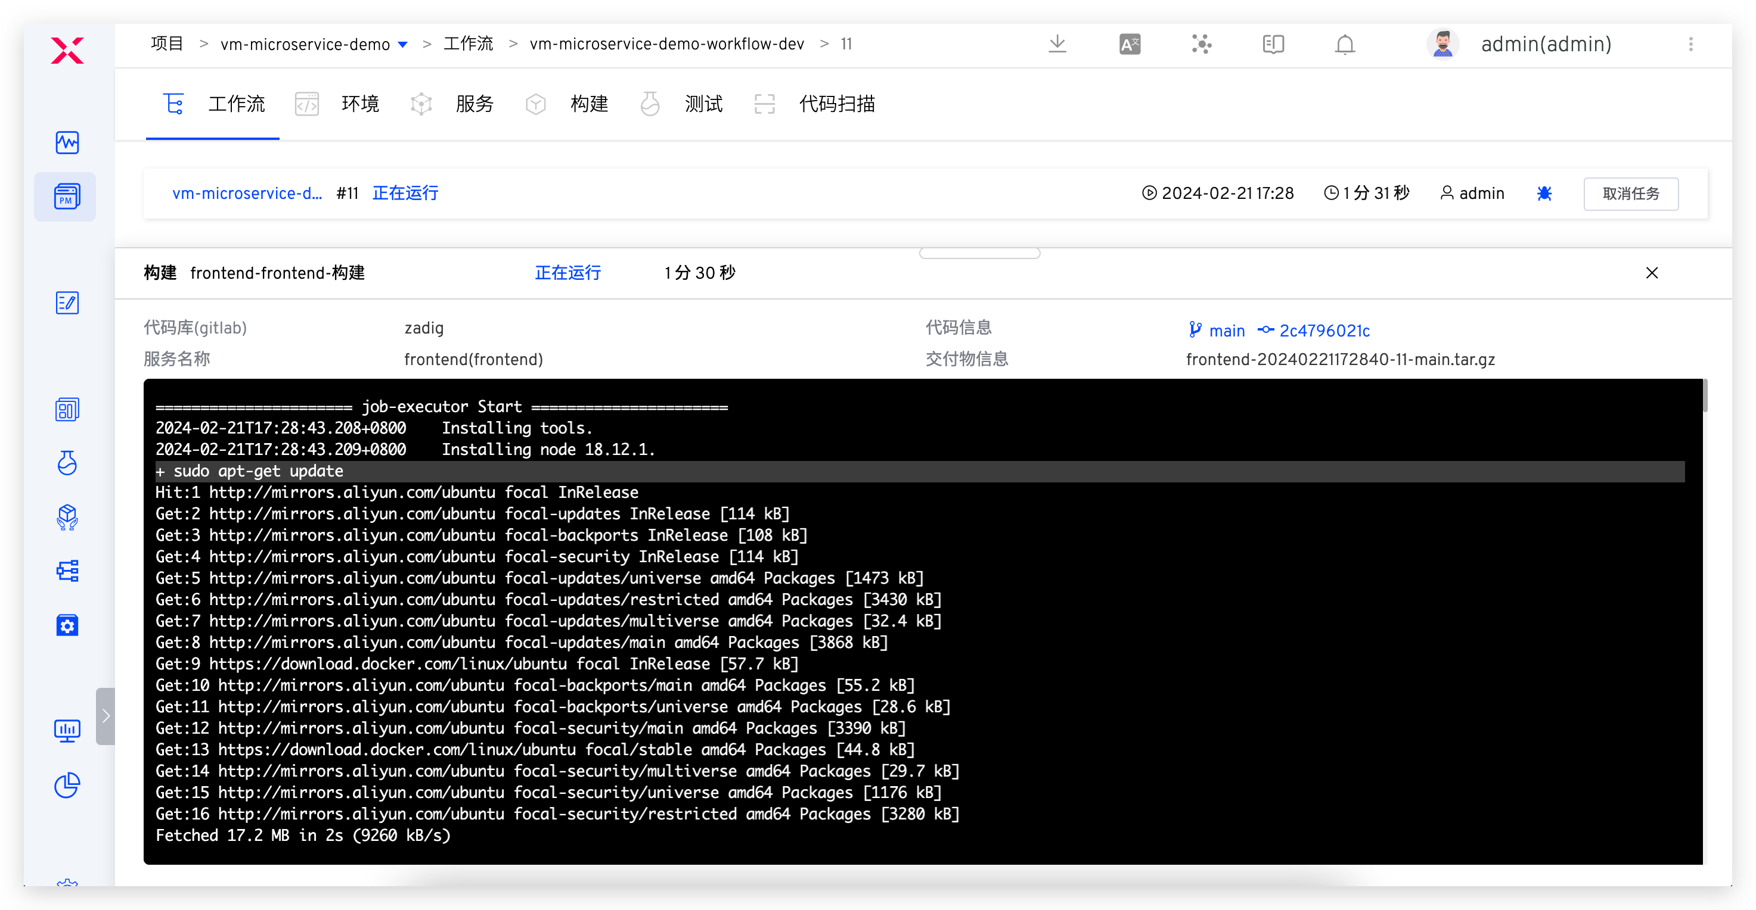Viewport: 1756px width, 910px height.
Task: Expand the collapsed sidebar with arrow handle
Action: (106, 716)
